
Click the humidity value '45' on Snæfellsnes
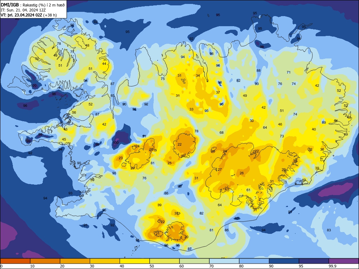64,139
